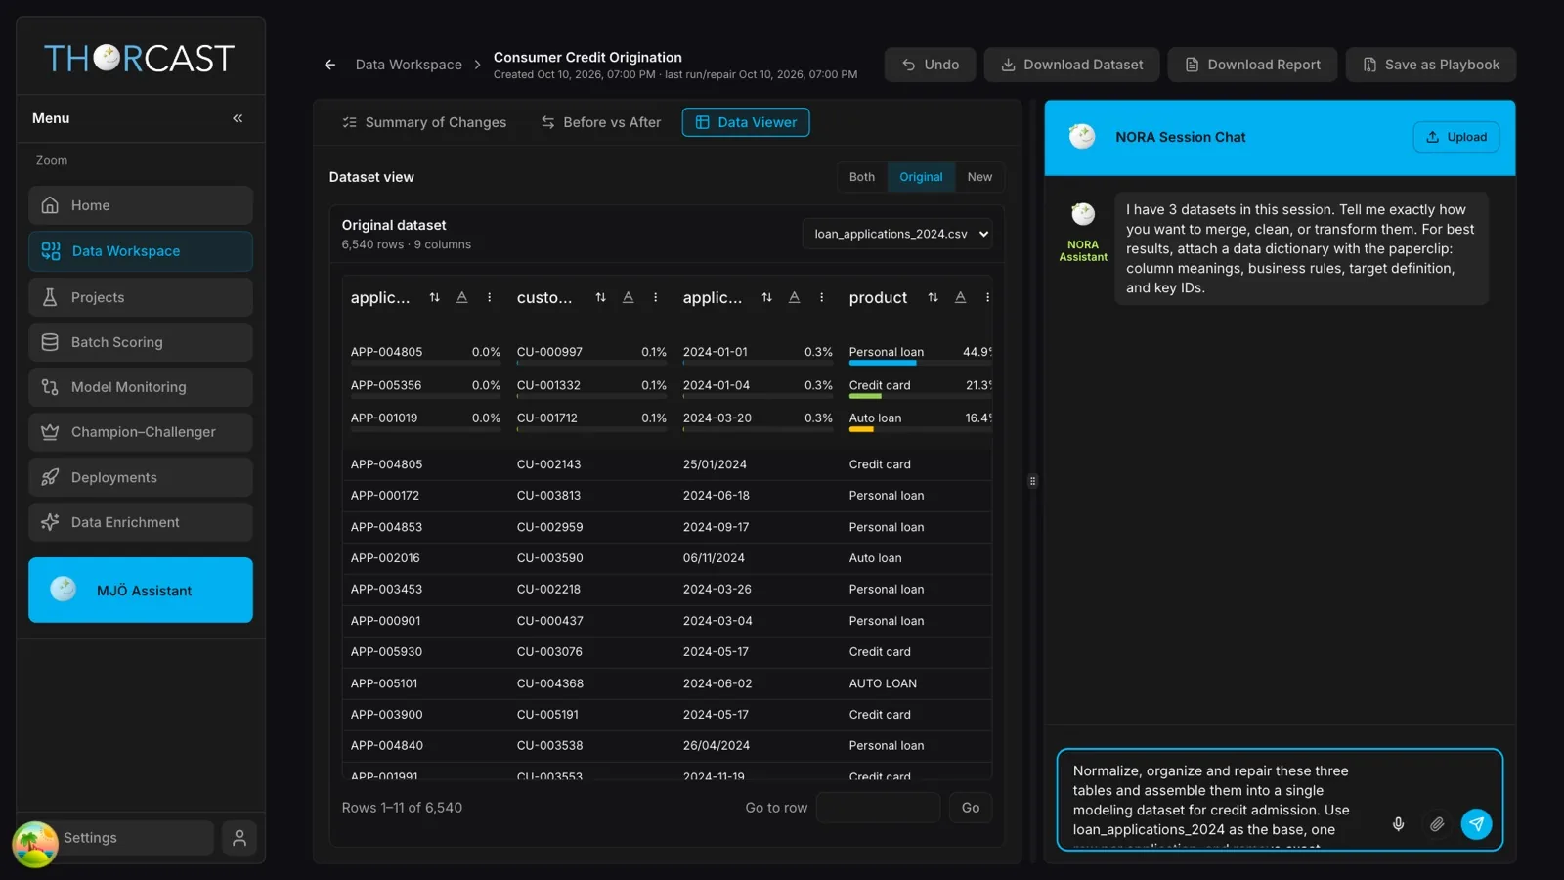1564x880 pixels.
Task: Click the Personal loan distribution bar
Action: (883, 363)
